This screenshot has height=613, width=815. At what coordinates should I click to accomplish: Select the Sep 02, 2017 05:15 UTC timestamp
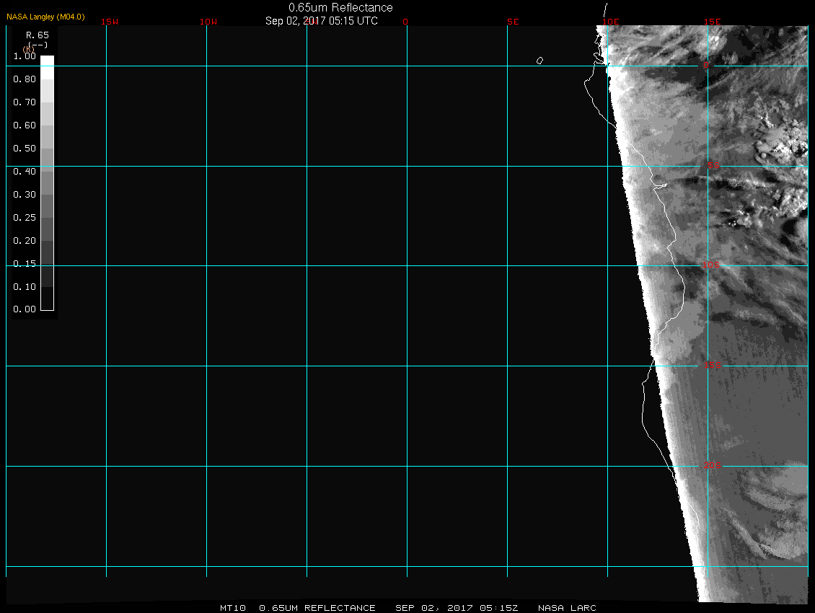(322, 21)
